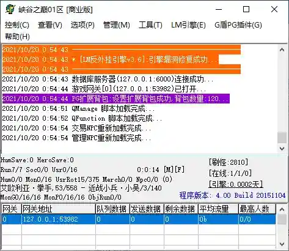Click the 0:0:14 [M][F] status text
The width and height of the screenshot is (289, 251).
tap(161, 170)
